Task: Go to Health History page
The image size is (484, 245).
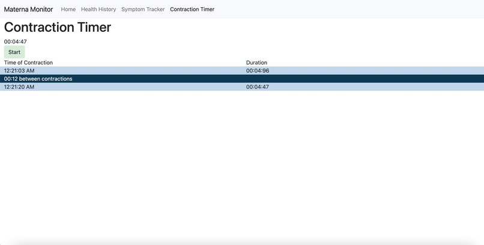Action: [x=98, y=9]
